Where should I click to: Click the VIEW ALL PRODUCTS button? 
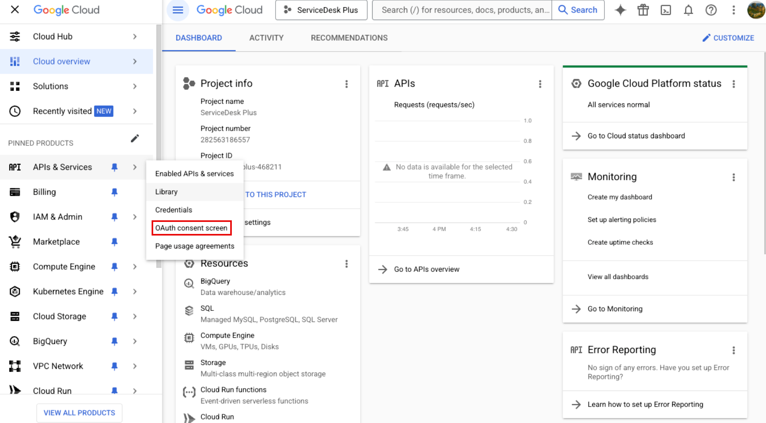tap(79, 413)
